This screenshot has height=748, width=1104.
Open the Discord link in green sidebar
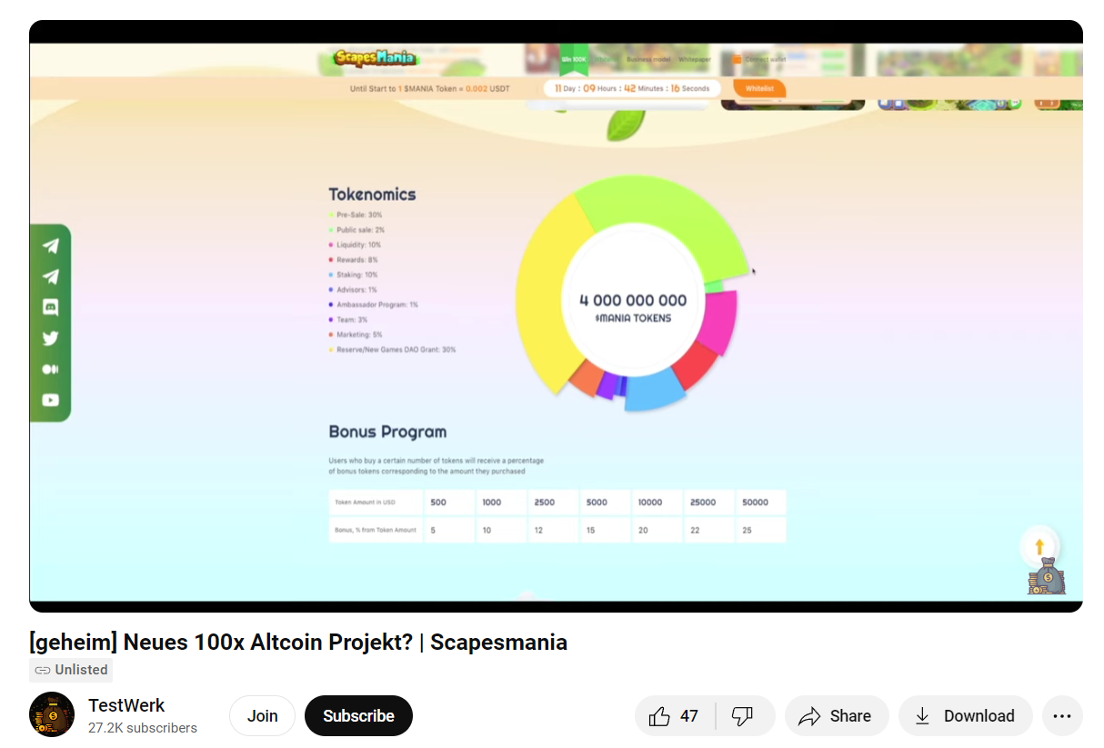pyautogui.click(x=51, y=307)
